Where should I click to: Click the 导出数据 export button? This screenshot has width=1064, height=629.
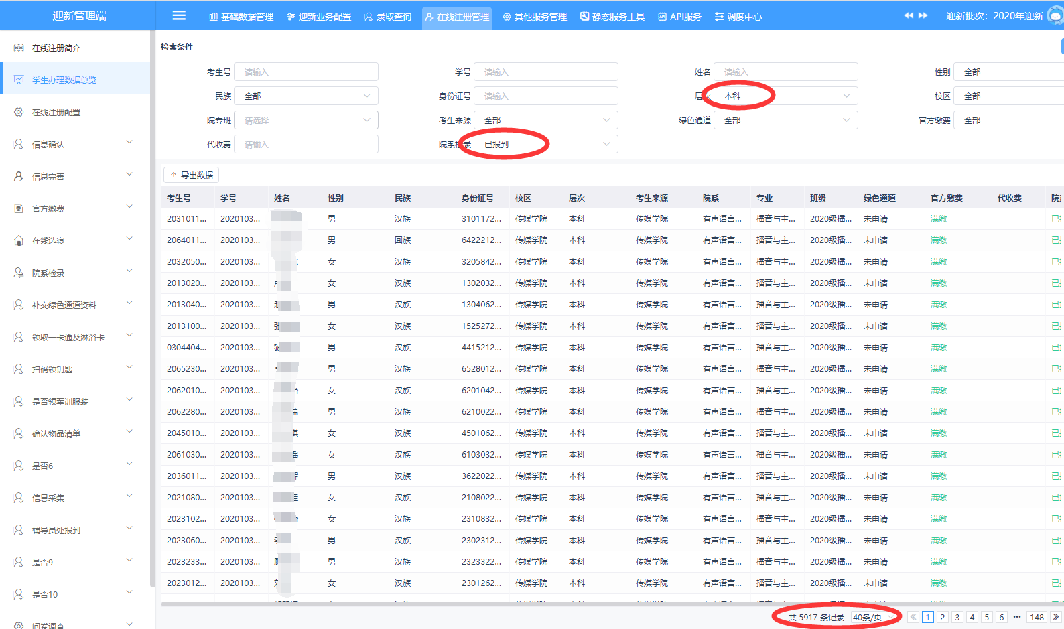click(x=191, y=175)
